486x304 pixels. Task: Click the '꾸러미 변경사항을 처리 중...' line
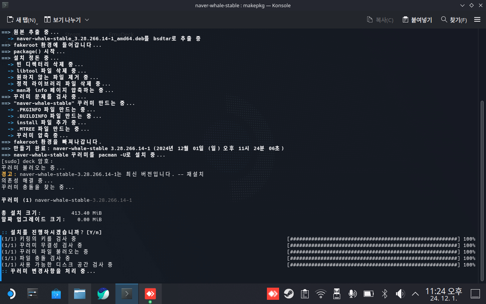pos(49,271)
